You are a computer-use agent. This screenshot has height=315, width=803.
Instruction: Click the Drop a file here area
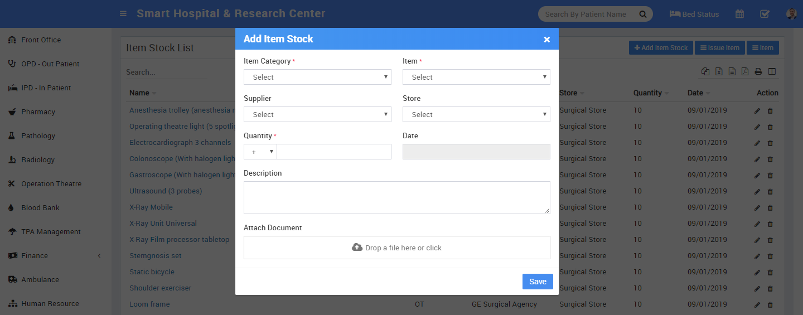[x=396, y=248]
